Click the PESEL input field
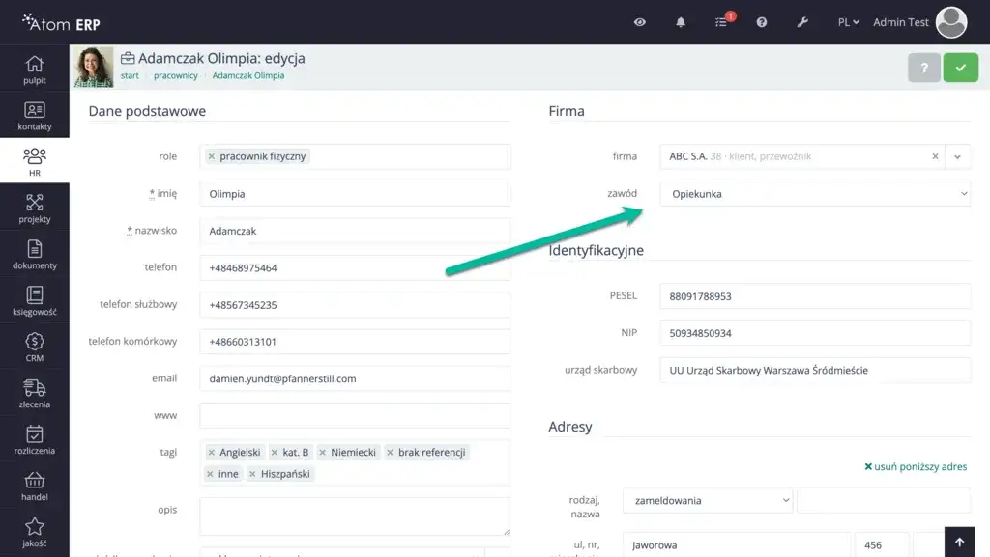Viewport: 990px width, 557px height. pyautogui.click(x=814, y=296)
